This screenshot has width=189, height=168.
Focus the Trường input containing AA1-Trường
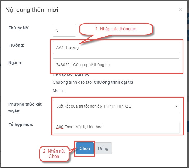tap(116, 47)
